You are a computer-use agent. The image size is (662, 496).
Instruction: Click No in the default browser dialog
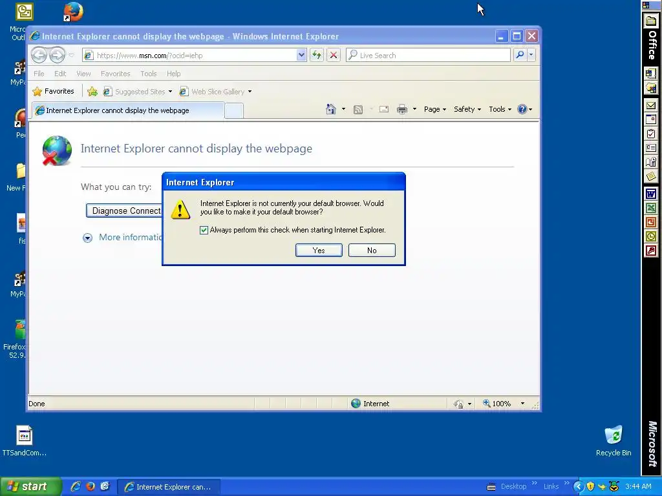click(372, 250)
